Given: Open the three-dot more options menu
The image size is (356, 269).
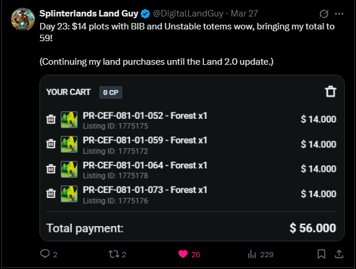Looking at the screenshot, I should point(339,14).
